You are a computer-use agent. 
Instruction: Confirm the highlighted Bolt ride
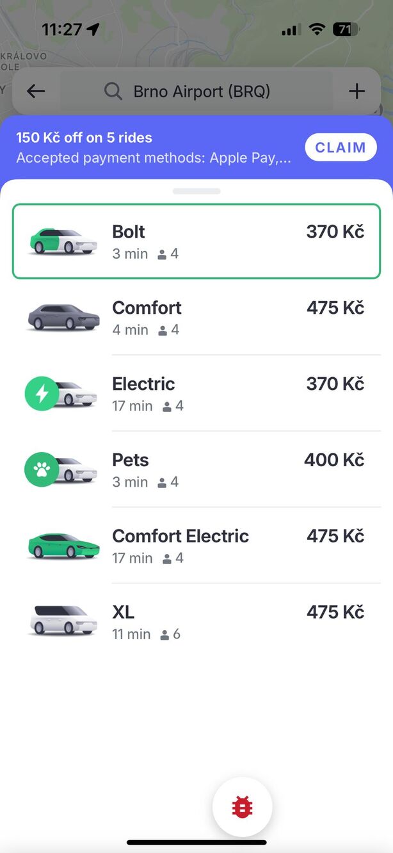196,240
